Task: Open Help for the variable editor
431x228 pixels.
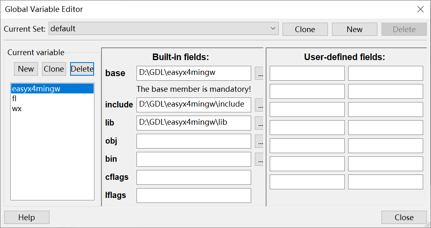Action: [x=27, y=217]
